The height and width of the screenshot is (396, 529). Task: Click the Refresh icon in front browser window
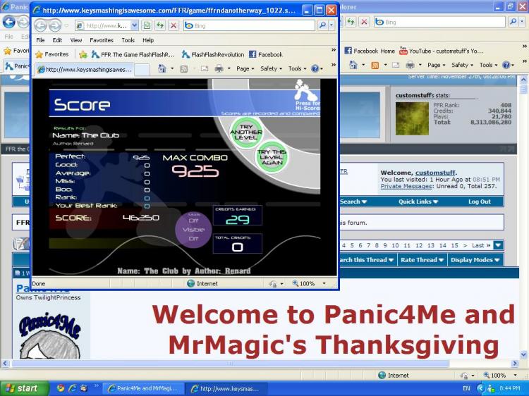click(160, 25)
